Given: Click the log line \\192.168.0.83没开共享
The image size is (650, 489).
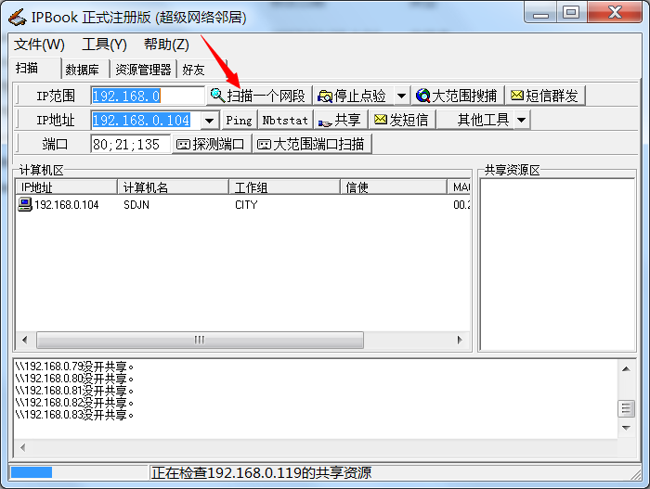Looking at the screenshot, I should pyautogui.click(x=74, y=415).
